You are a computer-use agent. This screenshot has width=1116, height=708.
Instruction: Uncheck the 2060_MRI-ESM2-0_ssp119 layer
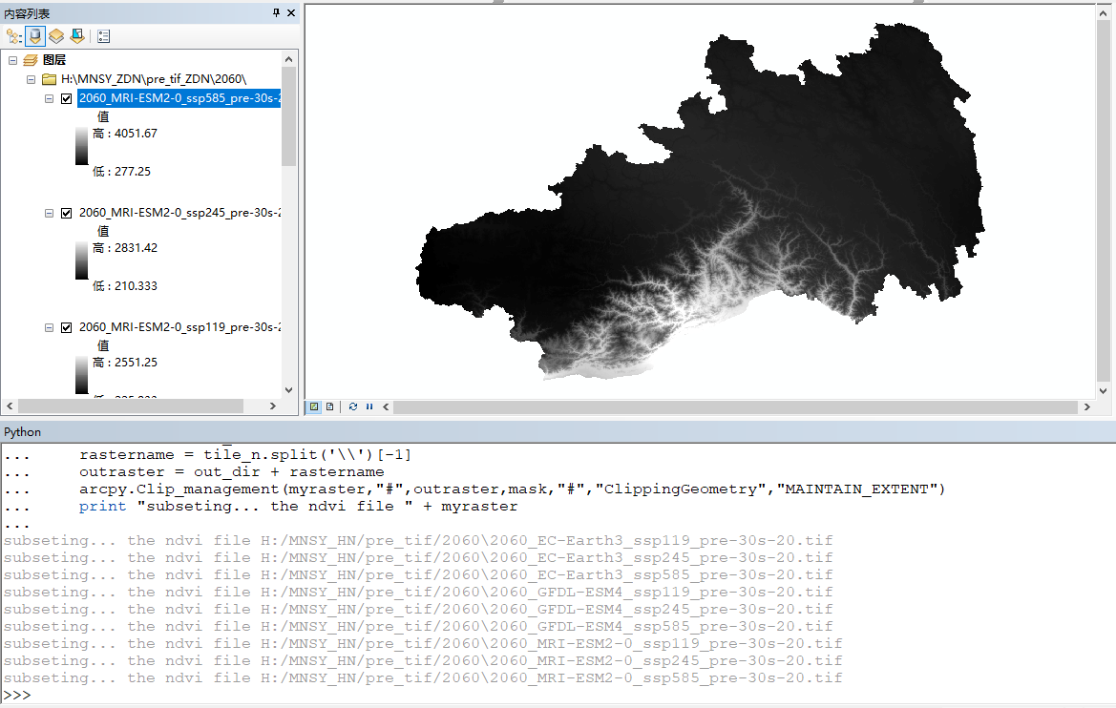point(66,326)
